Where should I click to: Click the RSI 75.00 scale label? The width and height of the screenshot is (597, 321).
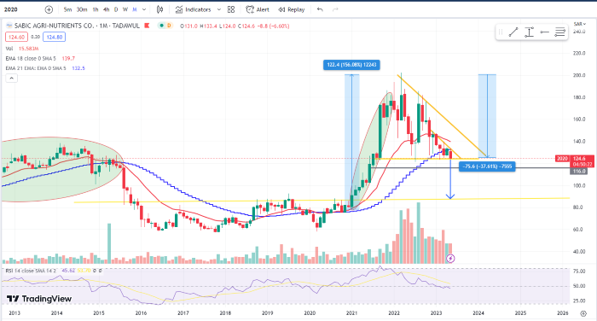(x=579, y=271)
